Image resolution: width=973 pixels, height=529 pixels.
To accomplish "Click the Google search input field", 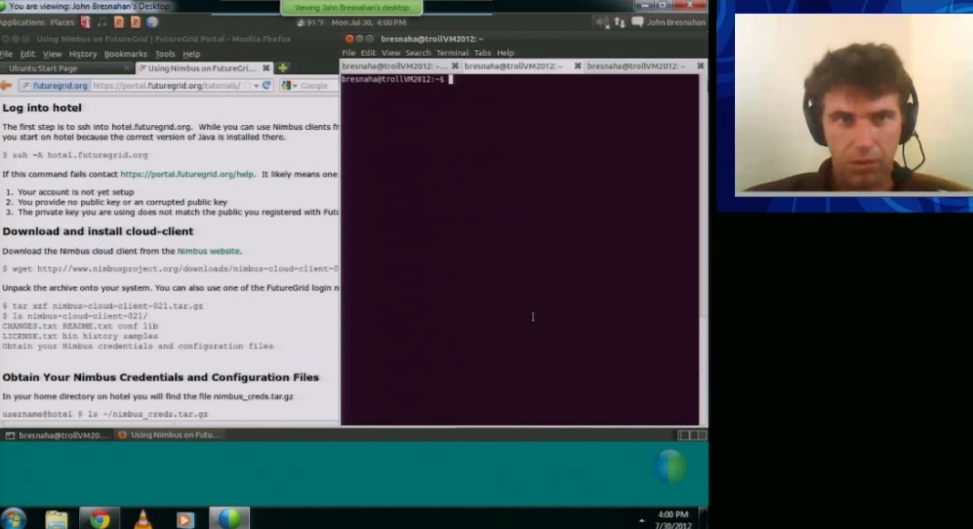I will (318, 86).
